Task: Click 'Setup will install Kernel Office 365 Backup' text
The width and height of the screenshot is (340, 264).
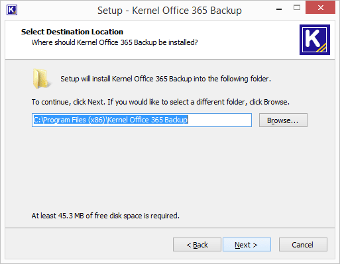Action: [x=166, y=79]
